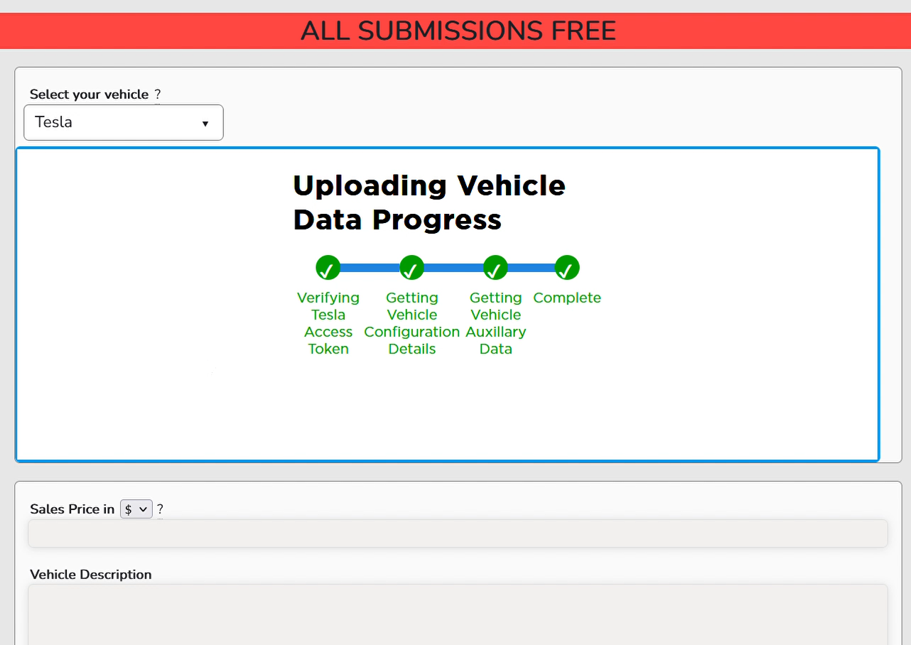Screen dimensions: 911x645
Task: Click the Complete step label
Action: coord(567,298)
